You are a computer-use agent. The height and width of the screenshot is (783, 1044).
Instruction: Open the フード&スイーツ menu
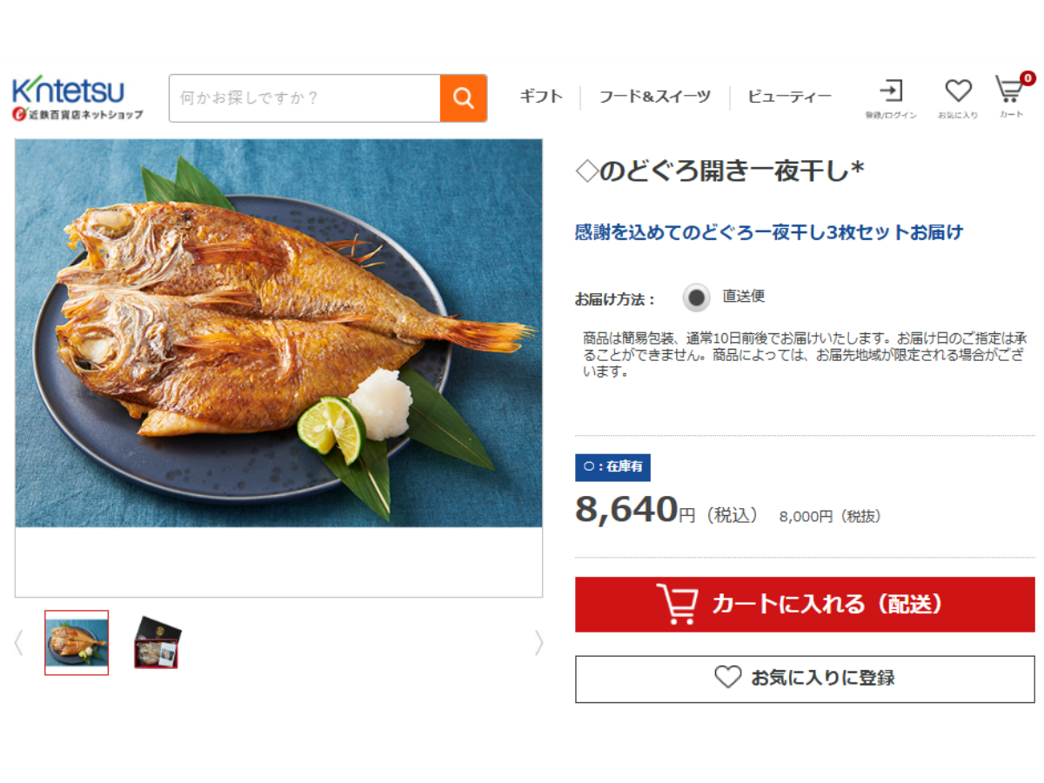tap(654, 97)
